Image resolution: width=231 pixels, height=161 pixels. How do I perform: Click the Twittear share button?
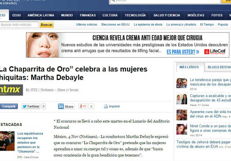click(31, 106)
